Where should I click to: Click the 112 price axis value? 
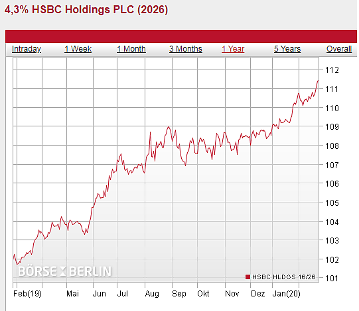[332, 70]
